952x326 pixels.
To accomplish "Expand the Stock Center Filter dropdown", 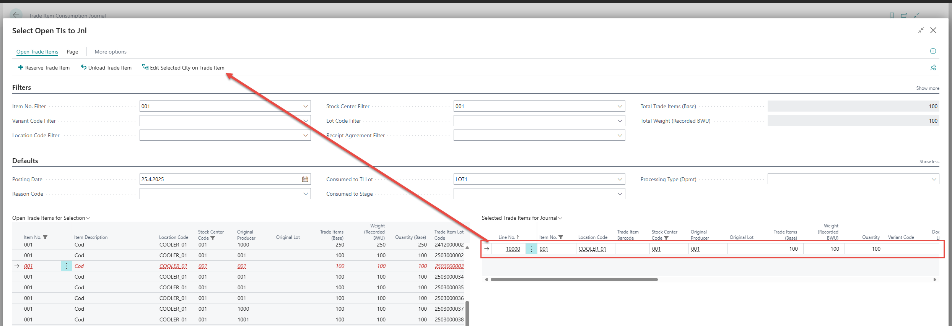I will click(x=620, y=106).
